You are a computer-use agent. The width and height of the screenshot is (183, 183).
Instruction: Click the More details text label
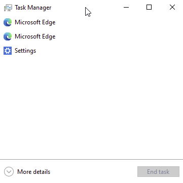coord(33,172)
